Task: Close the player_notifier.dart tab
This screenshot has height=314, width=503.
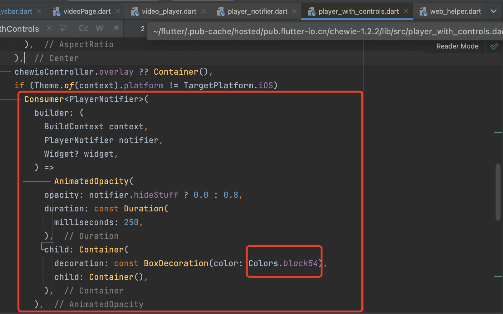Action: tap(294, 11)
